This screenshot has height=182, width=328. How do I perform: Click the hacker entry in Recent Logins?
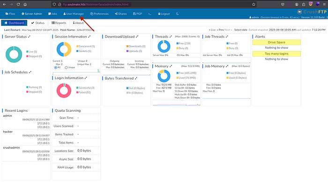click(8, 132)
